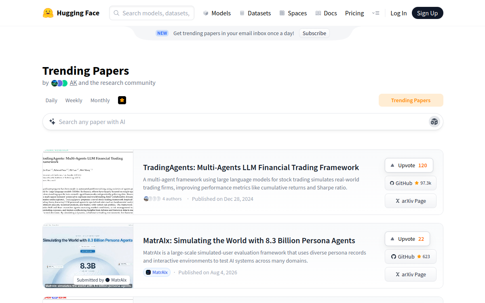Open the MatrAIx arXiv Page
This screenshot has height=303, width=485.
pyautogui.click(x=410, y=274)
